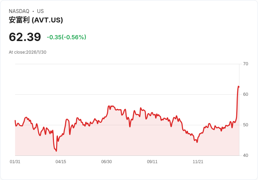Click the 11/21 date axis label
Image resolution: width=258 pixels, height=180 pixels.
(x=198, y=162)
